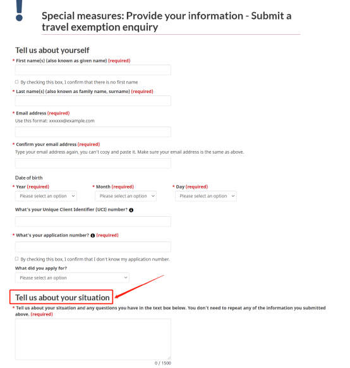Check the no first name confirmation box
350x368 pixels.
pos(16,82)
